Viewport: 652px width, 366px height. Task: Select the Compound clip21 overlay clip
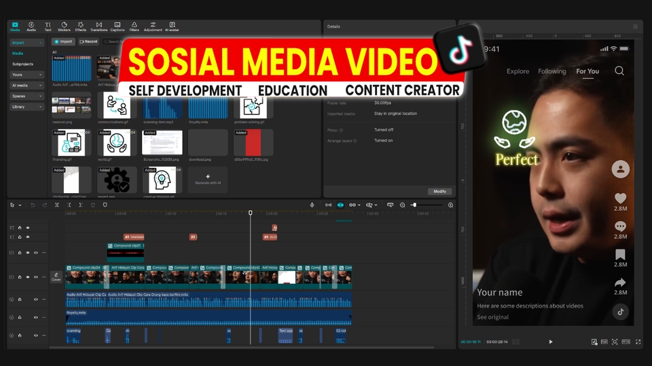(126, 252)
